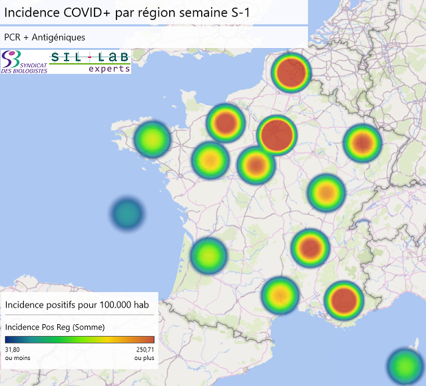Click the Provence-Alpes-Côte d'Azur red heat spot
The height and width of the screenshot is (386, 426).
click(343, 301)
